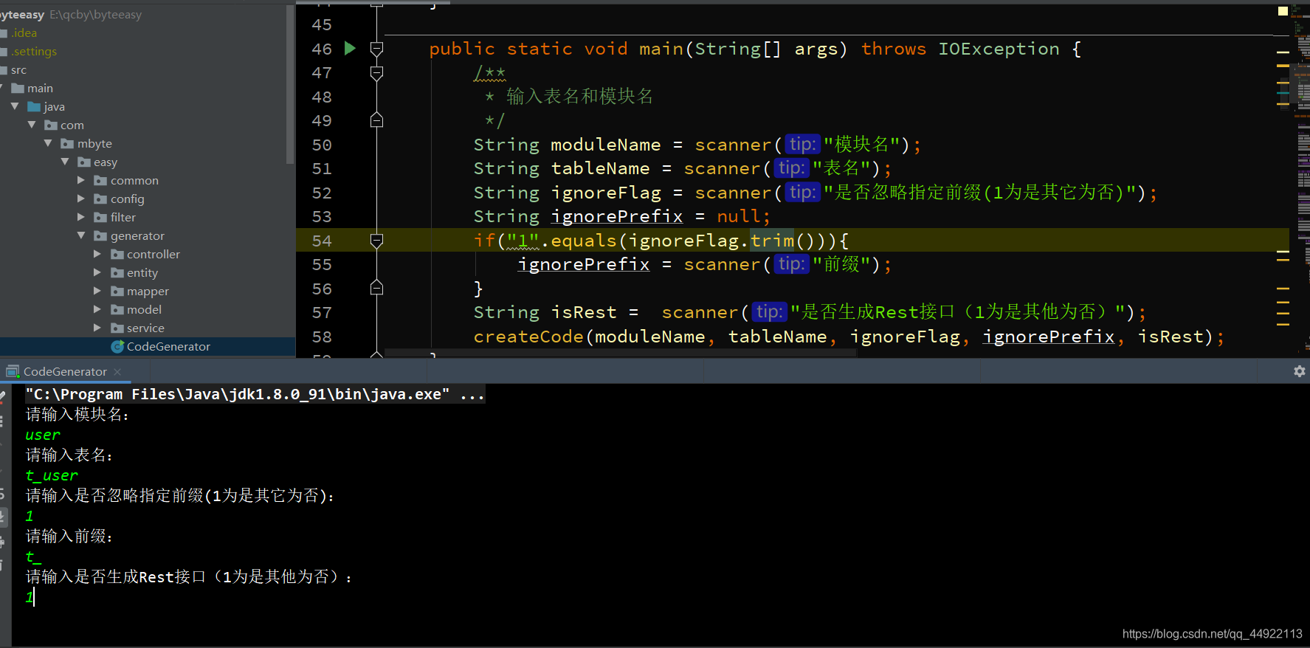
Task: Expand the config package arrow
Action: tap(81, 199)
